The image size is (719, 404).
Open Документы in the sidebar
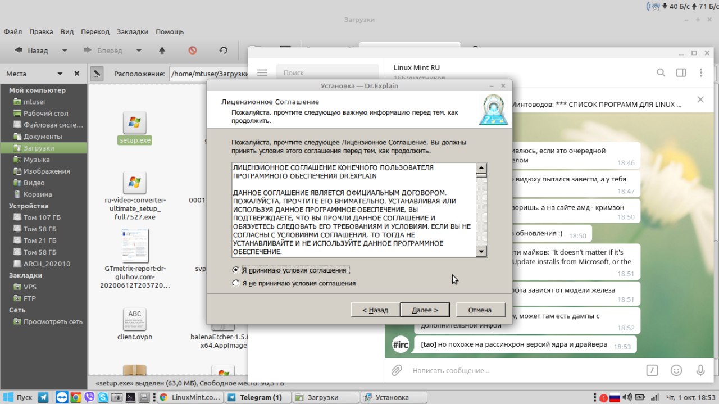coord(44,137)
